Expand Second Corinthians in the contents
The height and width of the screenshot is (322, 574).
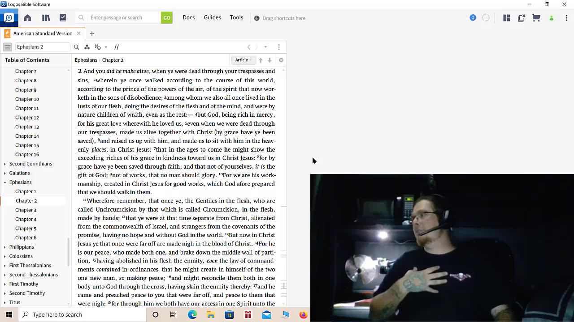pos(5,164)
